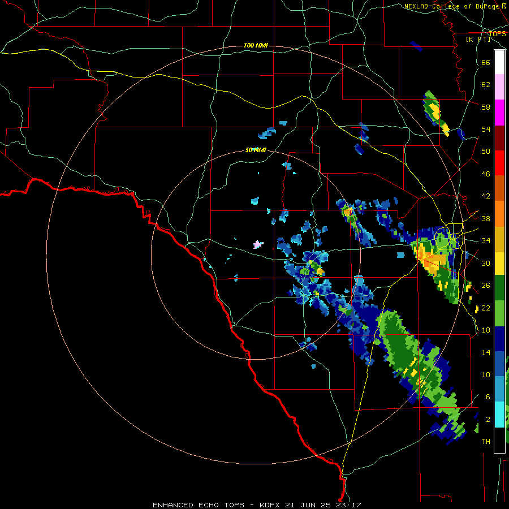Click the "66" legend value
Image resolution: width=509 pixels, height=509 pixels.
click(486, 62)
